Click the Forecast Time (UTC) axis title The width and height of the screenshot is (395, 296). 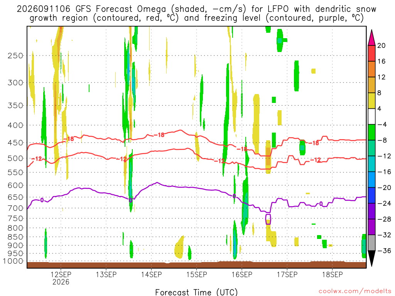196,292
